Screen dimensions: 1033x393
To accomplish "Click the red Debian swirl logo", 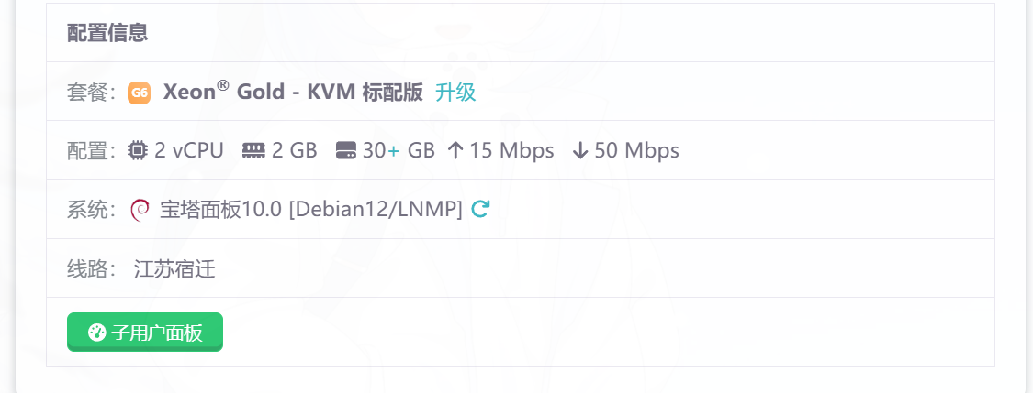I will (140, 210).
